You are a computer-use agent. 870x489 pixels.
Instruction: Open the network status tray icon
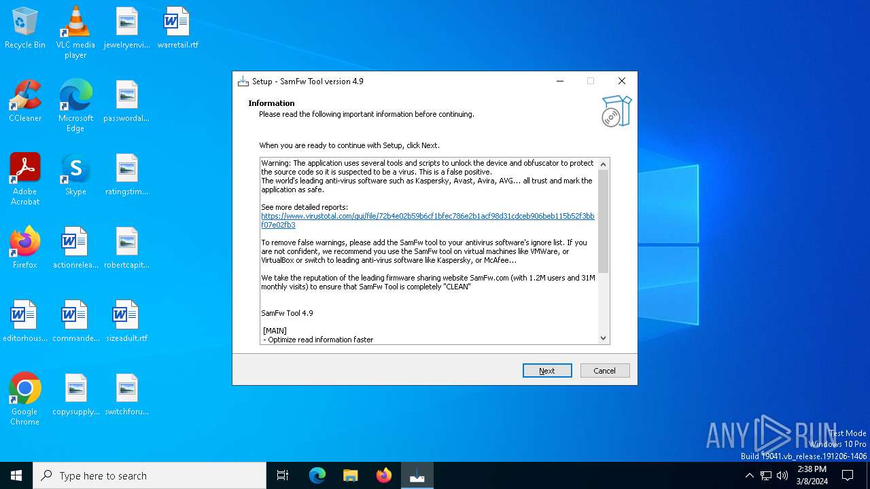pyautogui.click(x=766, y=475)
